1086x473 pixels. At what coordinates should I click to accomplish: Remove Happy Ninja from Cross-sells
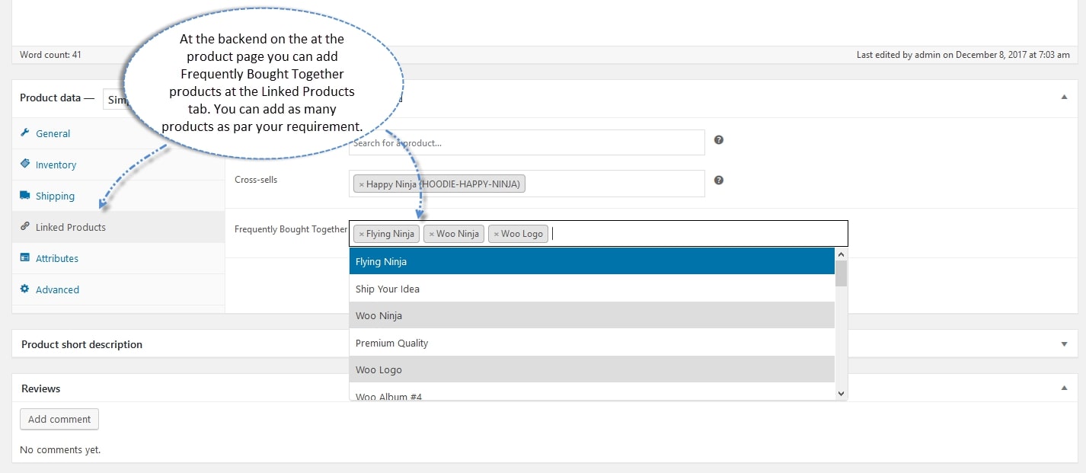click(x=361, y=184)
